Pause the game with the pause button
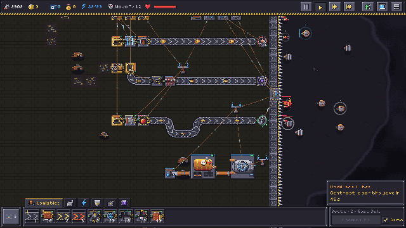The image size is (406, 228). [306, 6]
